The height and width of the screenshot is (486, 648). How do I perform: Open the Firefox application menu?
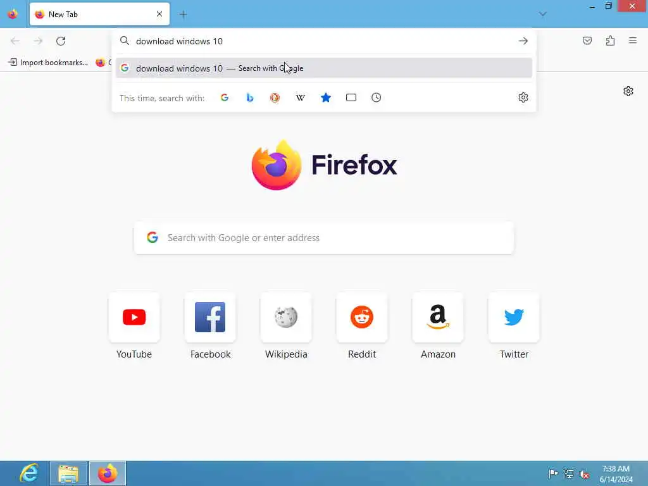tap(633, 40)
